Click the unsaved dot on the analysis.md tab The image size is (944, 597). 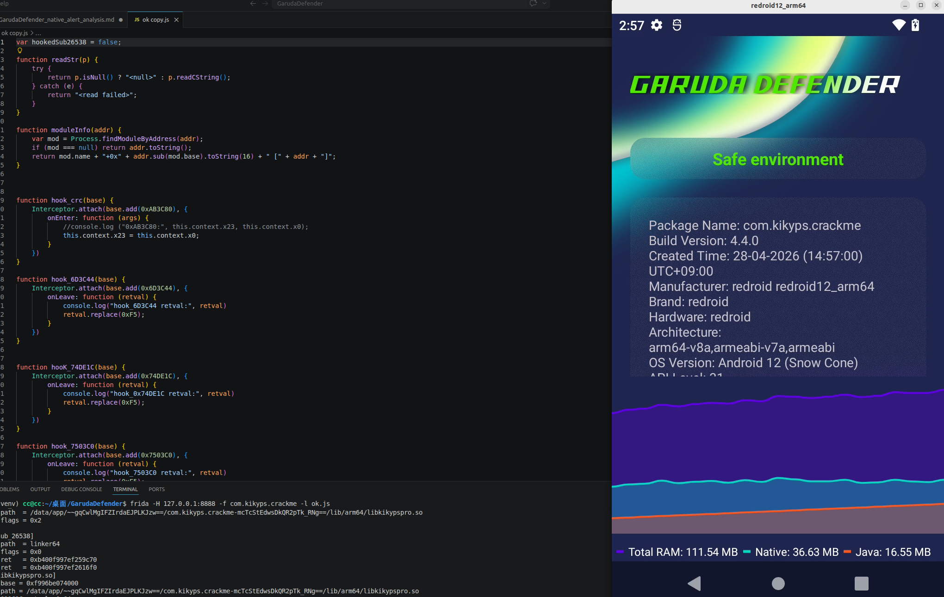121,20
